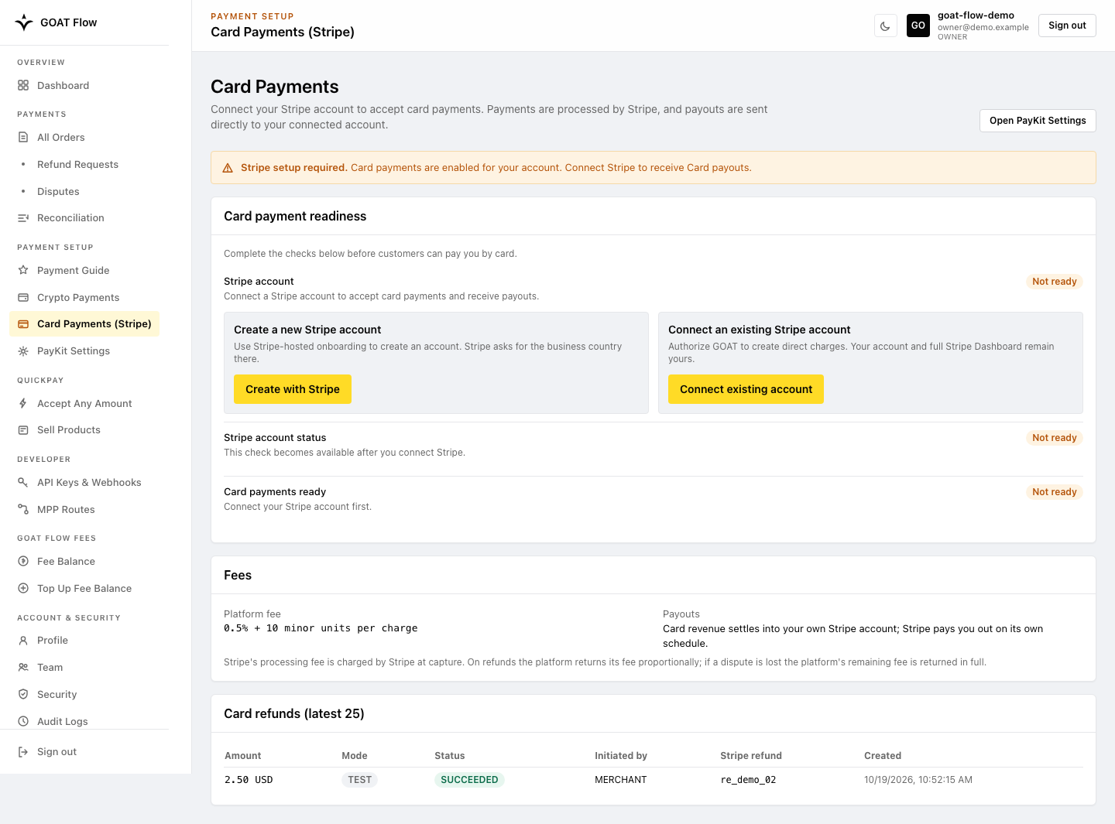Click the Top Up Fee Balance plus icon
Image resolution: width=1115 pixels, height=824 pixels.
click(x=23, y=588)
